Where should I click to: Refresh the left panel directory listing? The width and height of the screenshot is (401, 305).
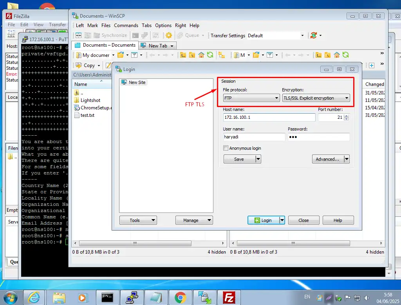210,55
